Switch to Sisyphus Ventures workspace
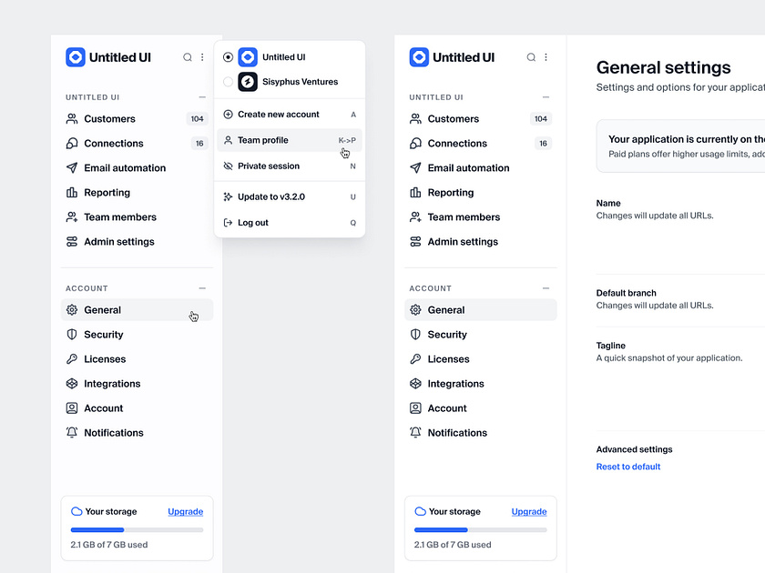This screenshot has width=765, height=573. pos(290,81)
